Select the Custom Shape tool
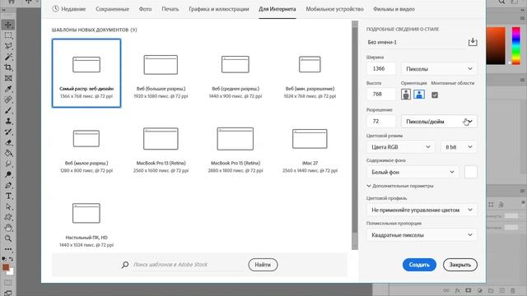Image resolution: width=527 pixels, height=296 pixels. pos(8,217)
